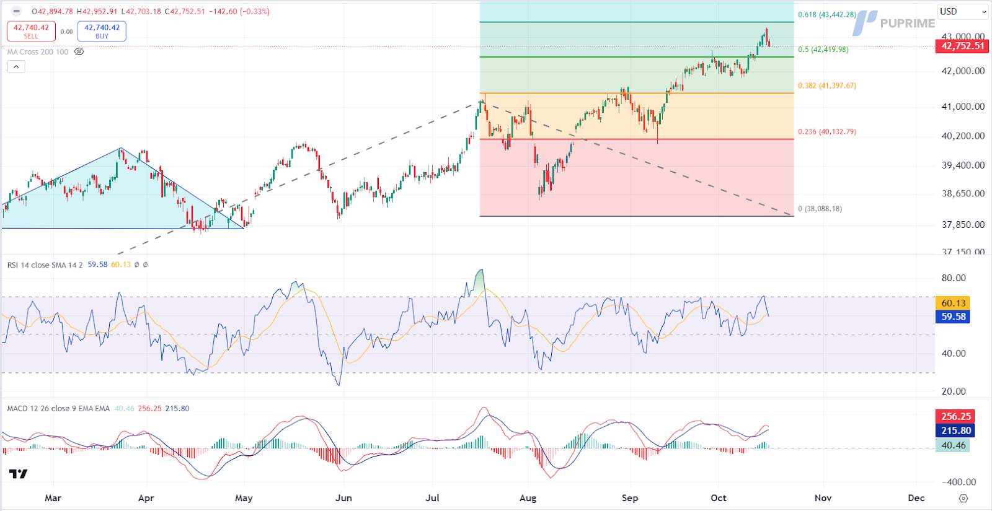Click the TradingView logo icon
The width and height of the screenshot is (992, 511).
click(x=18, y=474)
